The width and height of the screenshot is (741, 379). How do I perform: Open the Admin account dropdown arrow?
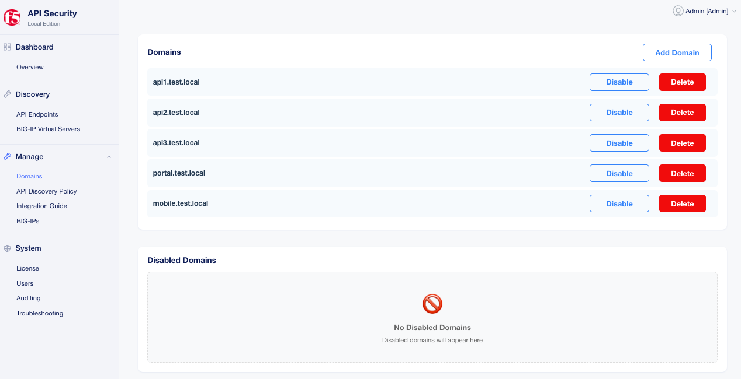[x=734, y=11]
